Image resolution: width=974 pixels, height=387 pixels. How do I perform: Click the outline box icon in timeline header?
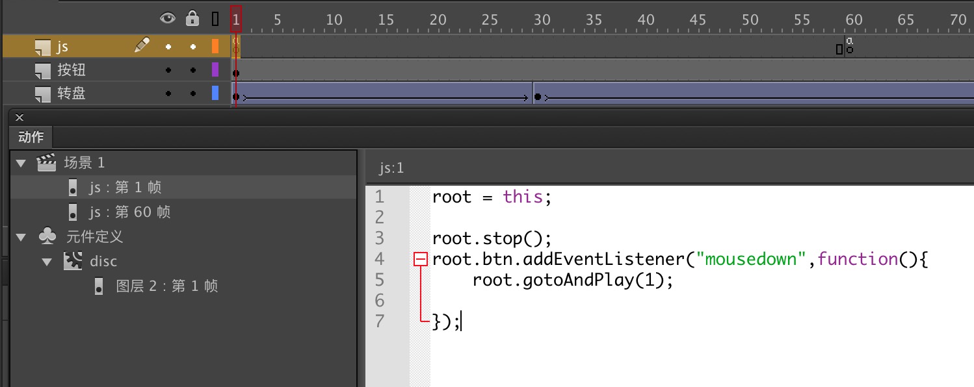(215, 19)
